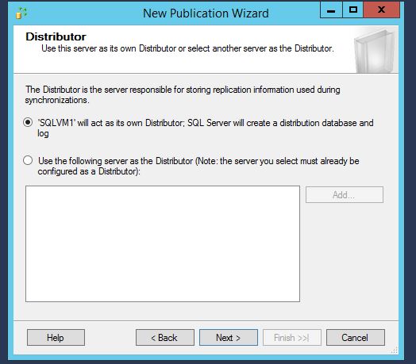This screenshot has width=416, height=364.
Task: Click the disabled Finish >>| button
Action: [292, 338]
